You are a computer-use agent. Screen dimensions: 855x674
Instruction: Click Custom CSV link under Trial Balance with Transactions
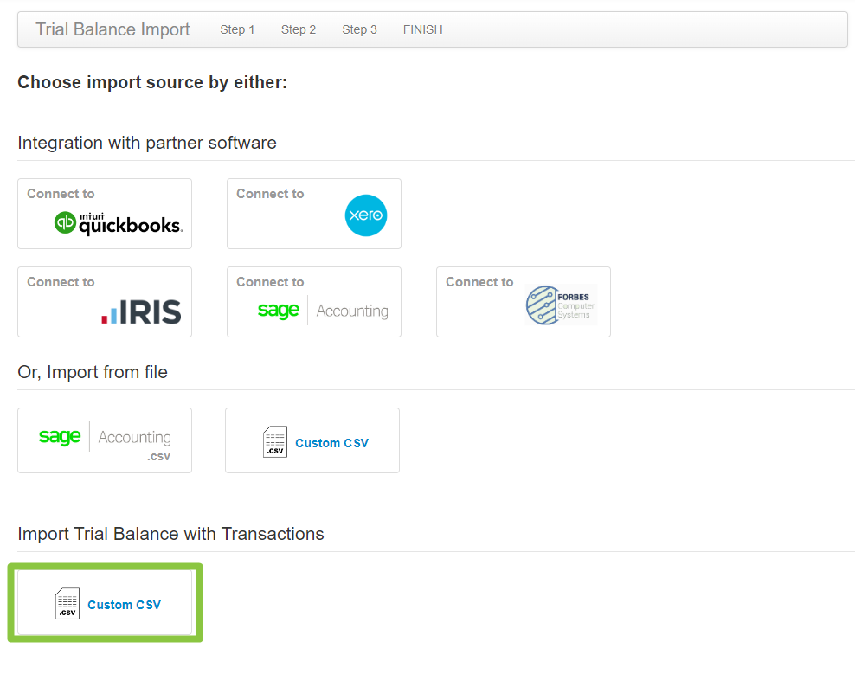[x=124, y=606]
